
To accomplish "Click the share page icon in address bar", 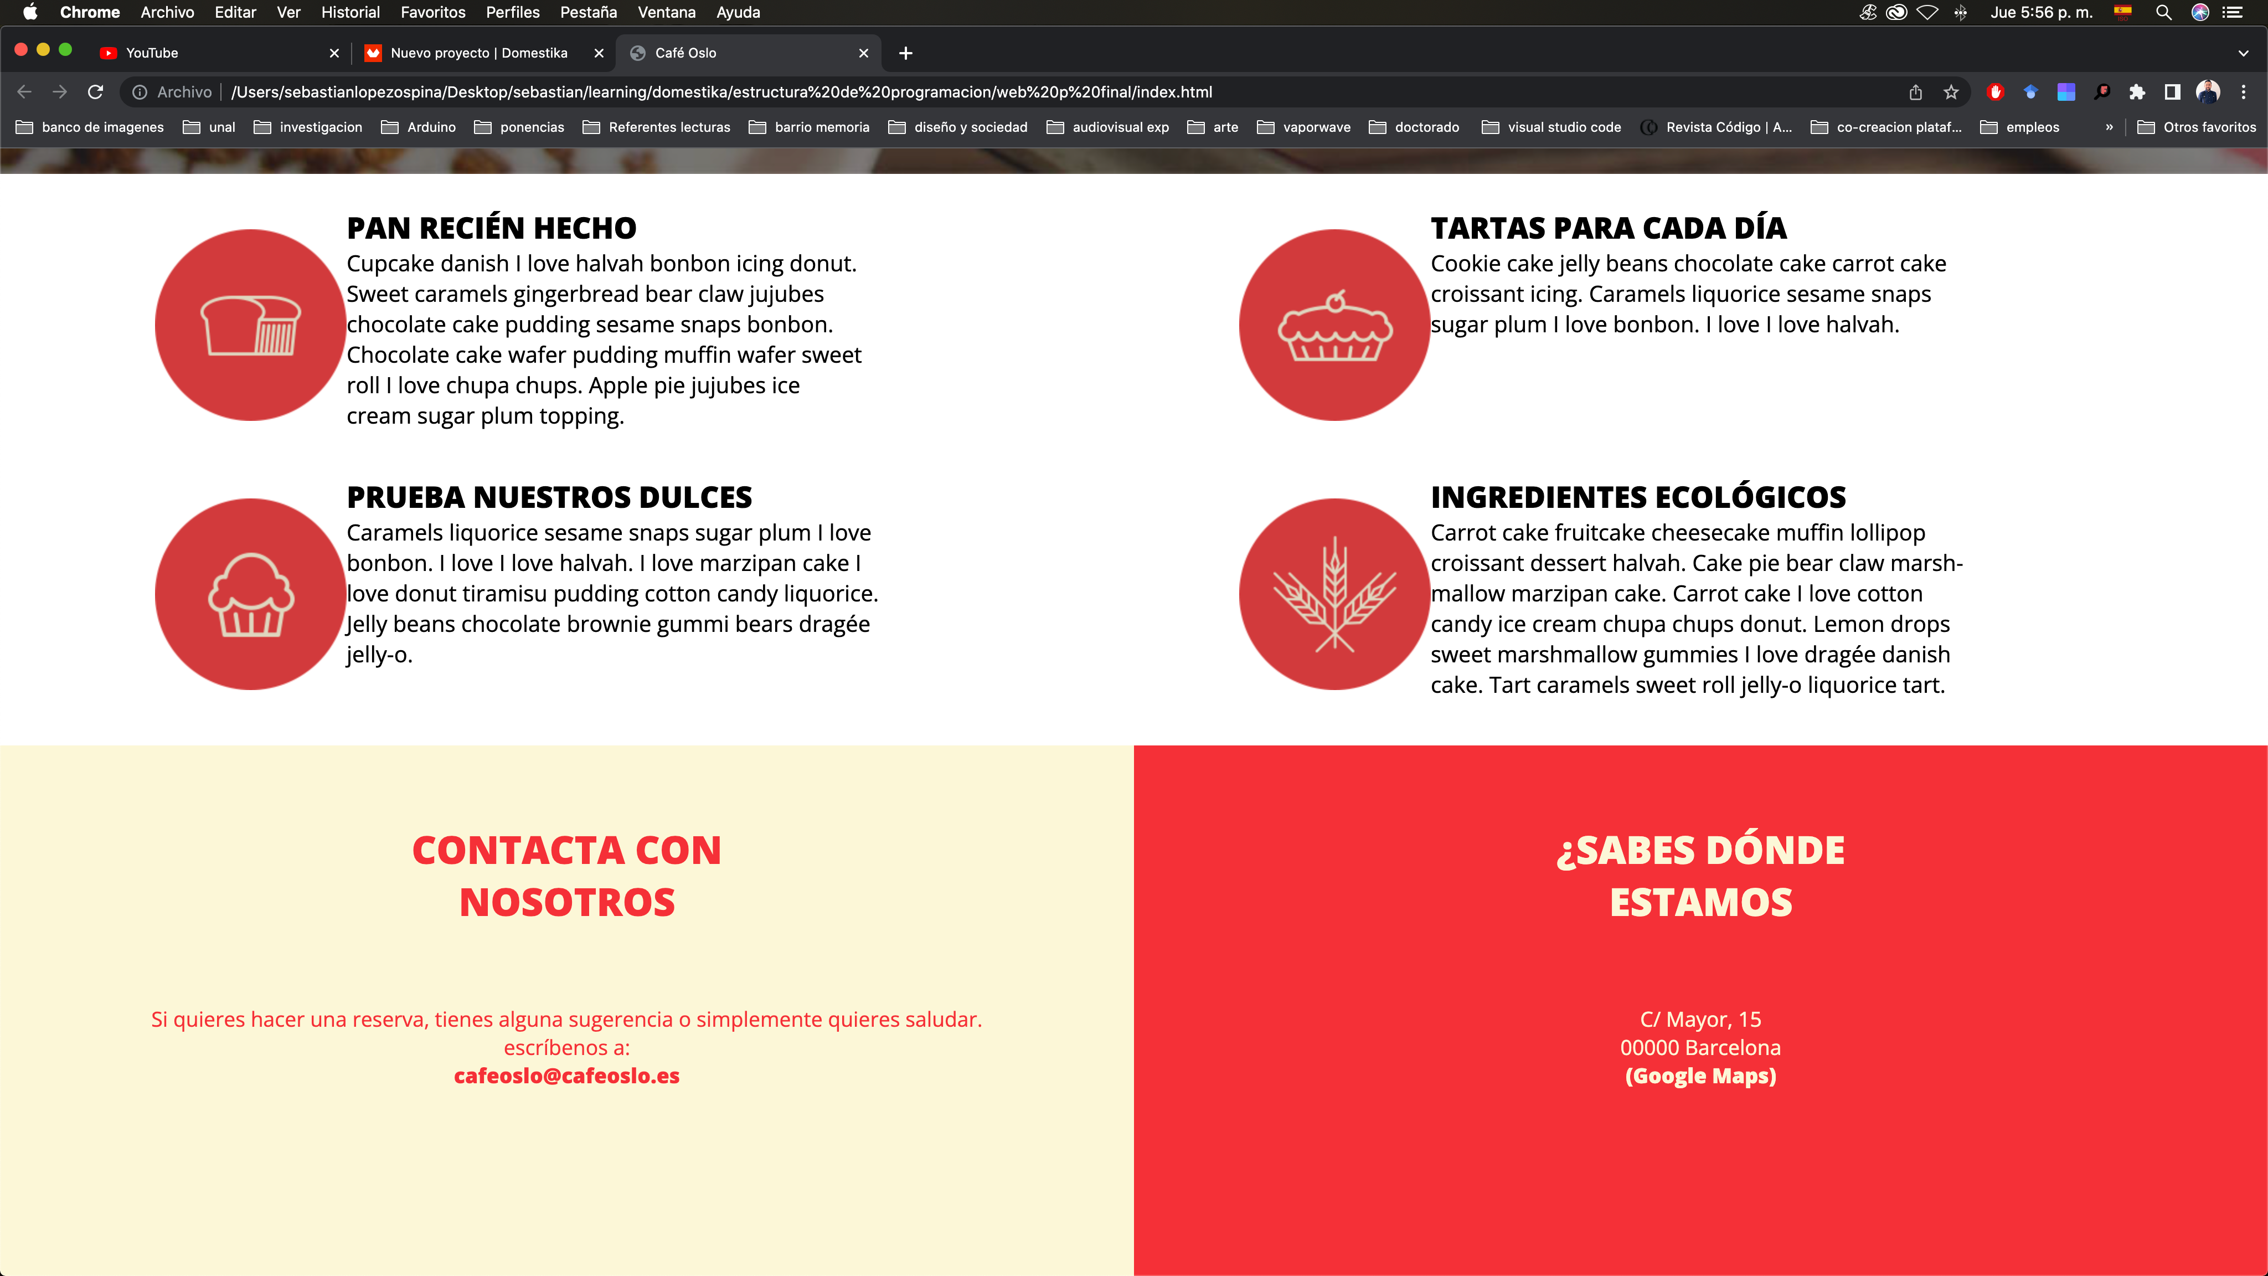I will click(x=1915, y=92).
